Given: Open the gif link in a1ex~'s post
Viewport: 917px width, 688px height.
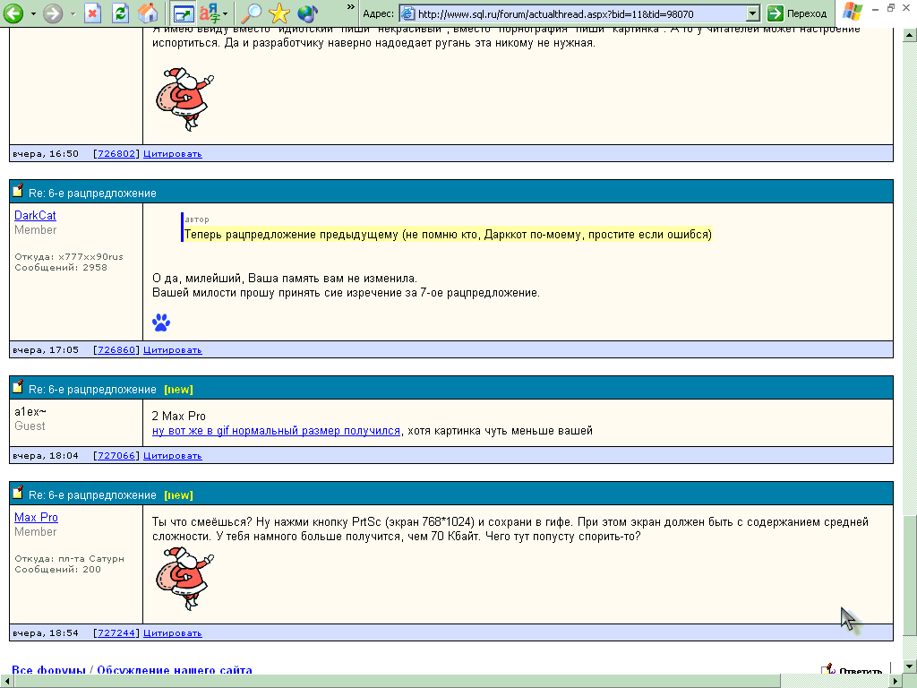Looking at the screenshot, I should pos(276,431).
